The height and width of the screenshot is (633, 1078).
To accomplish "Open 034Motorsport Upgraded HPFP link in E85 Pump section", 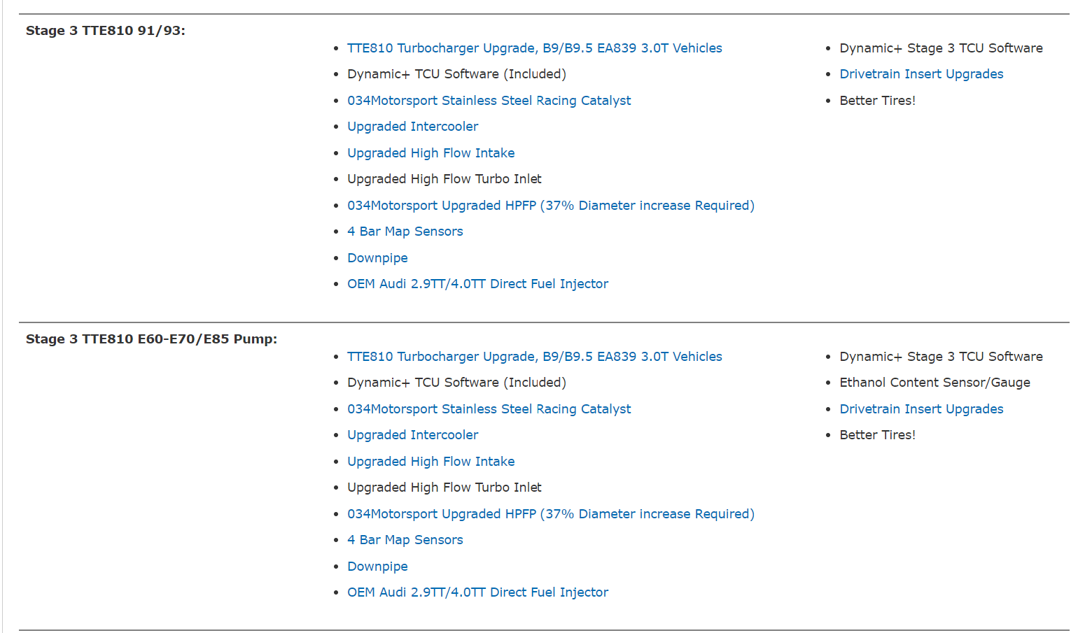I will click(551, 514).
